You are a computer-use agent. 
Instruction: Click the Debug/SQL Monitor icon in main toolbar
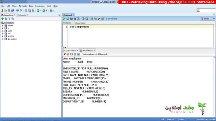coord(51,10)
